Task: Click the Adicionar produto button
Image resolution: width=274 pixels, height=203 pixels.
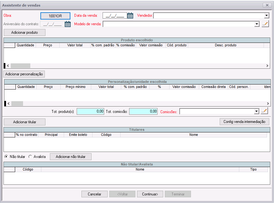Action: tap(25, 32)
